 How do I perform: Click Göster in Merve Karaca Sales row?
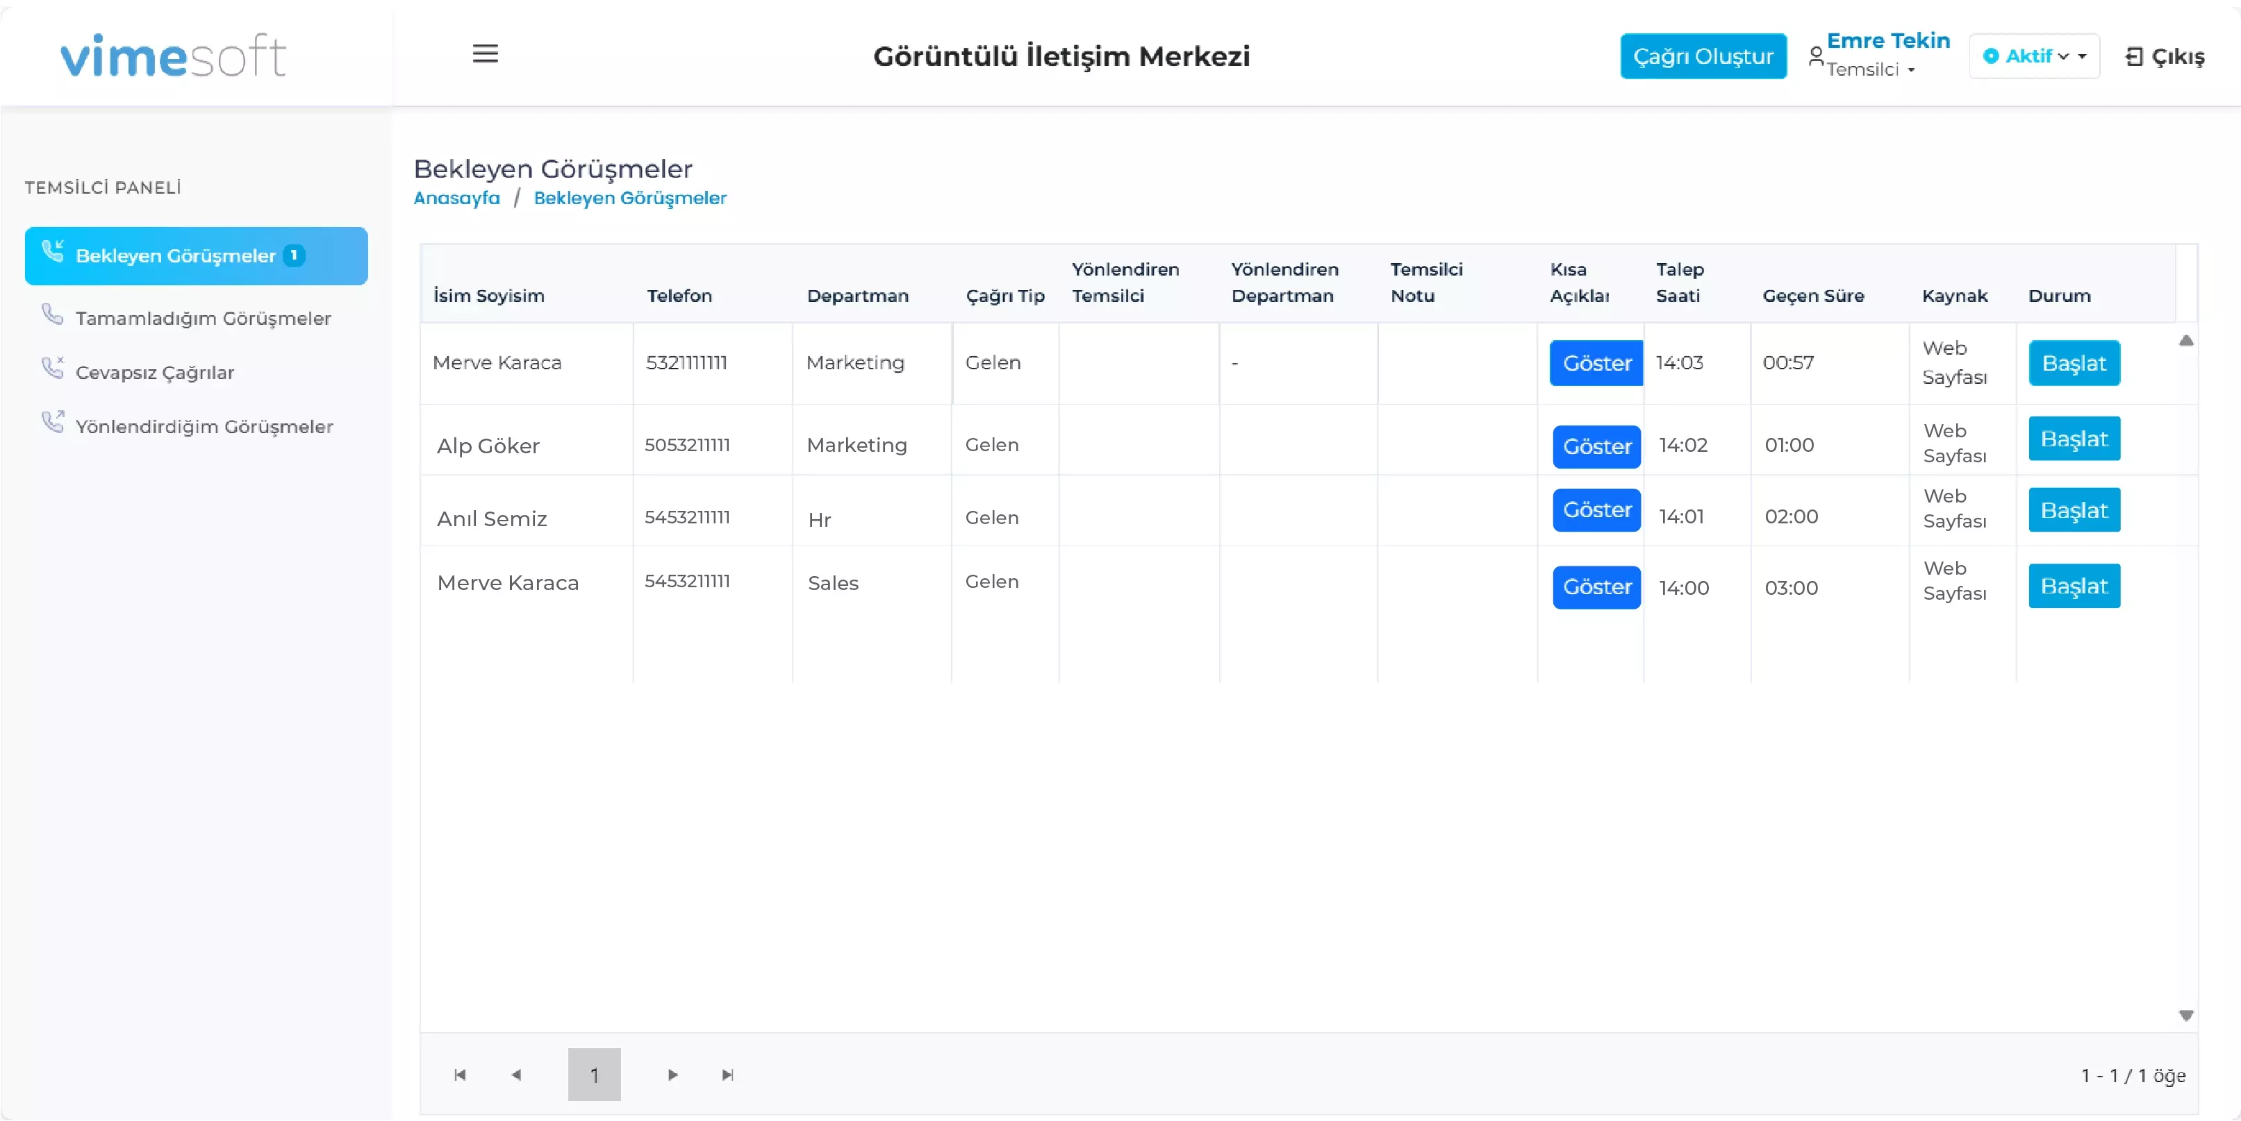(1596, 587)
